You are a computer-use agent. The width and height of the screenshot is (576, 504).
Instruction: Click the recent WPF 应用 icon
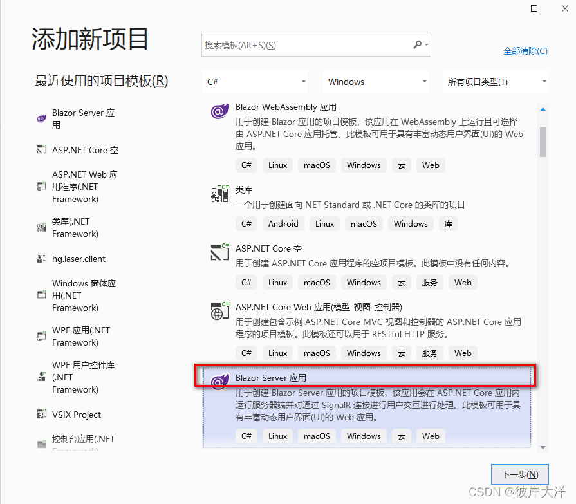click(x=41, y=336)
